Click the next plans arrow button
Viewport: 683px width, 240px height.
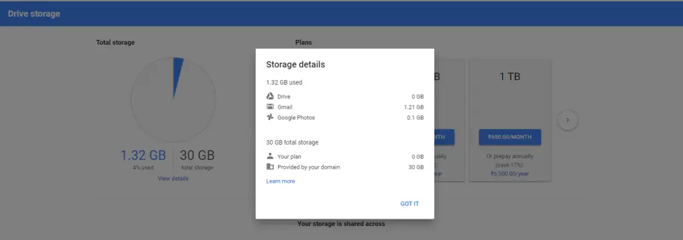click(x=568, y=120)
